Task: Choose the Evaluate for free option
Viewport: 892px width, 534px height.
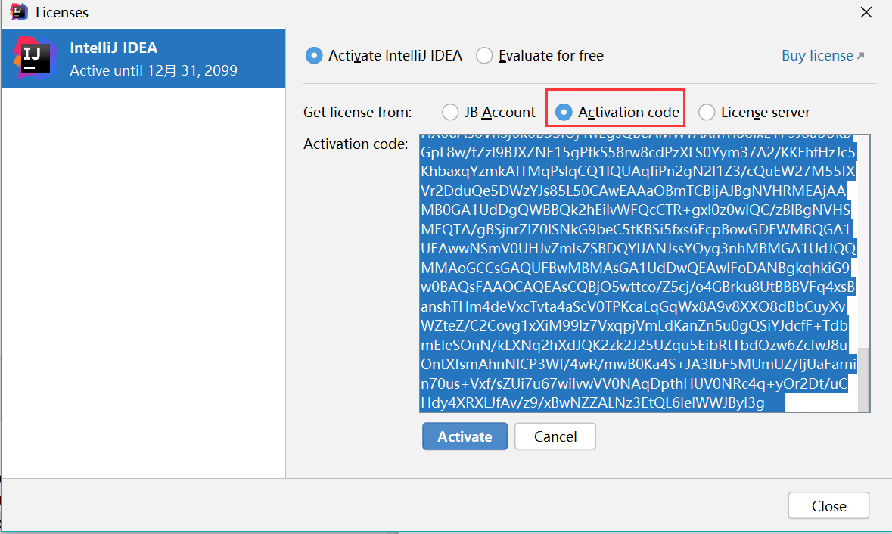Action: (484, 56)
